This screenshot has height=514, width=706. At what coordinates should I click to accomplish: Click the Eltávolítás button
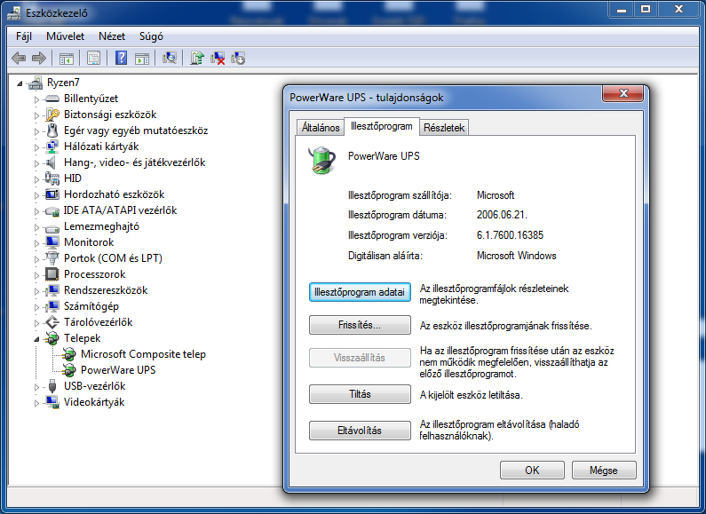[360, 431]
